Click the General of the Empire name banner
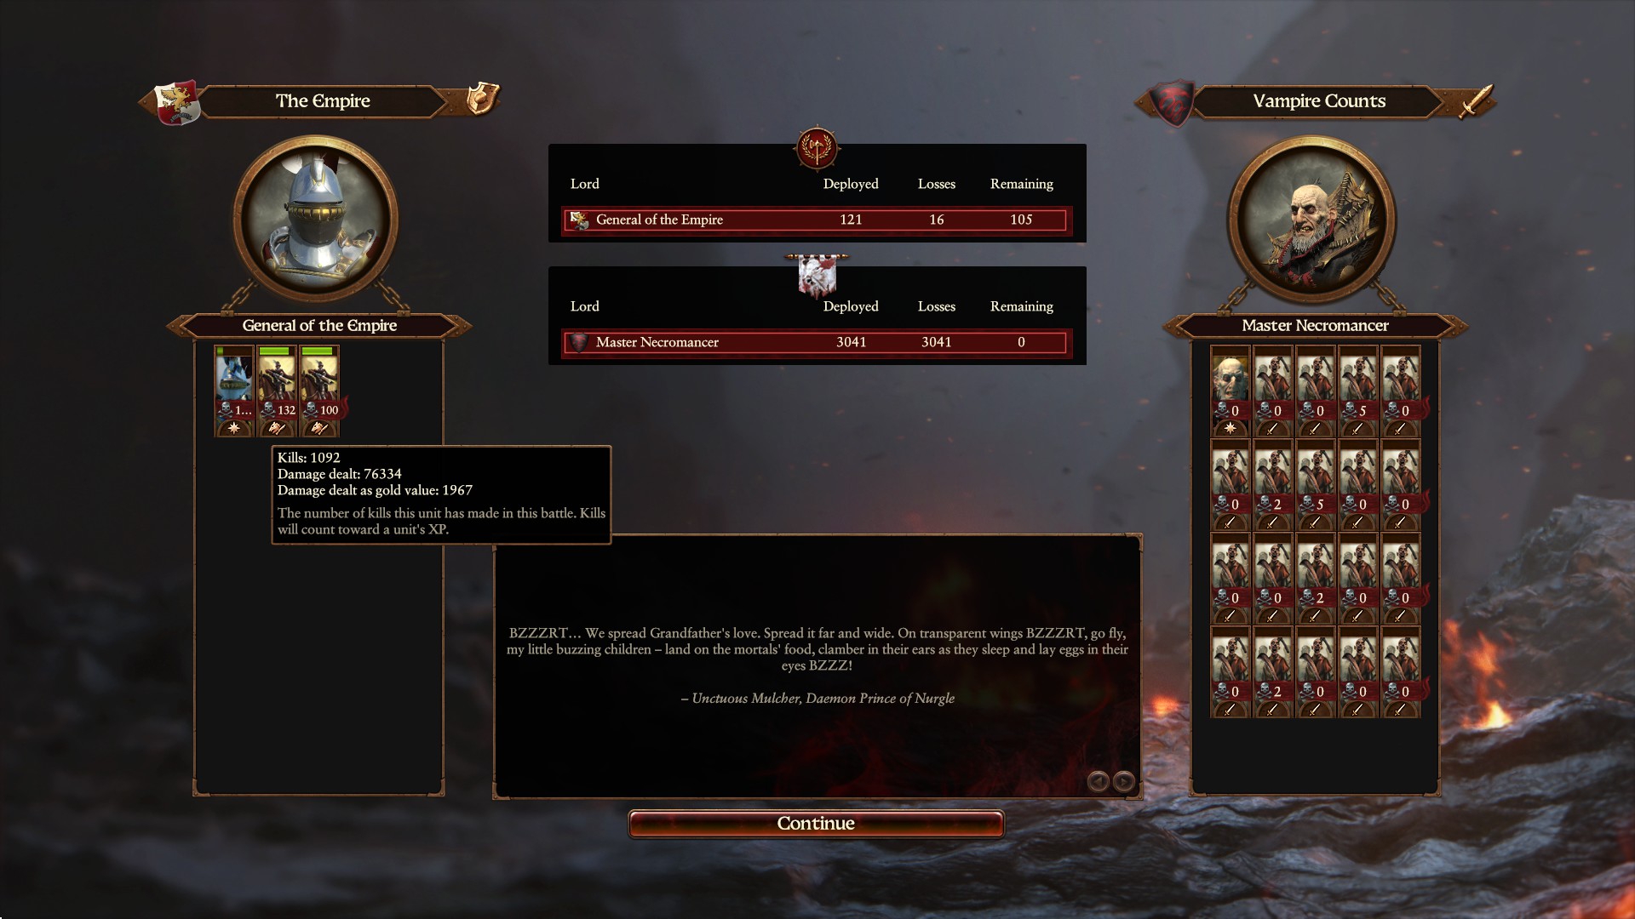The image size is (1635, 919). coord(319,325)
